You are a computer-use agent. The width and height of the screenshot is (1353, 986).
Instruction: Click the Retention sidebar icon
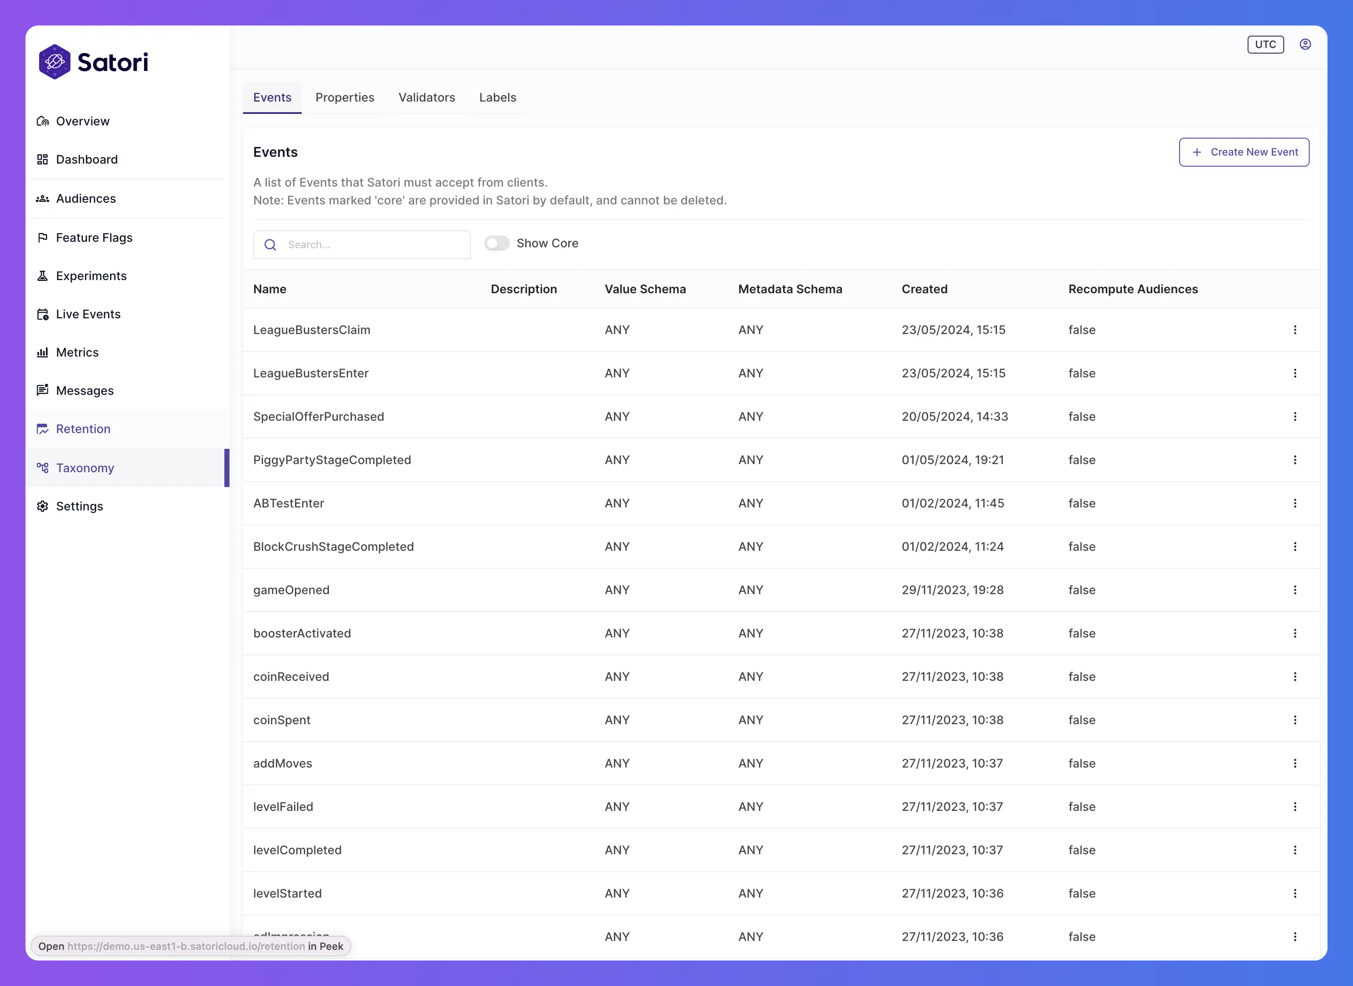point(43,429)
